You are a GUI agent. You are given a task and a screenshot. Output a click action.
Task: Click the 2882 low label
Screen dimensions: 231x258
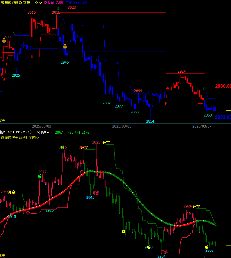[x=107, y=103]
